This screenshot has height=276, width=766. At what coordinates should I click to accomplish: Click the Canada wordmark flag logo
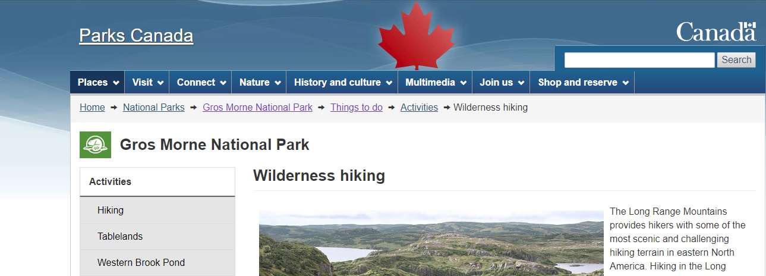715,32
